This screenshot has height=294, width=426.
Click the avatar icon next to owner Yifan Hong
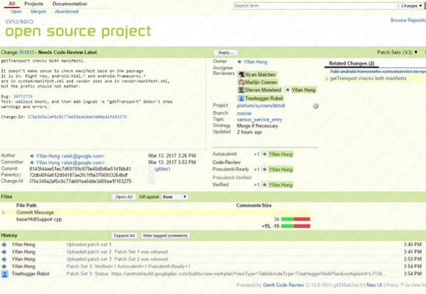click(239, 62)
